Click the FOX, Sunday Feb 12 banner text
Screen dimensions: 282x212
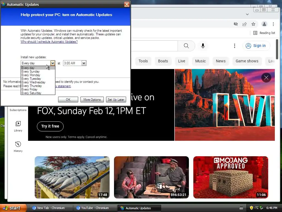click(x=91, y=111)
